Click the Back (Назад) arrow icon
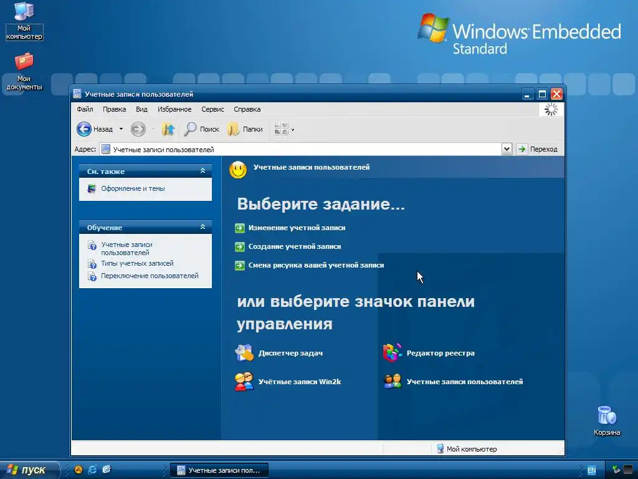The height and width of the screenshot is (479, 638). [84, 129]
